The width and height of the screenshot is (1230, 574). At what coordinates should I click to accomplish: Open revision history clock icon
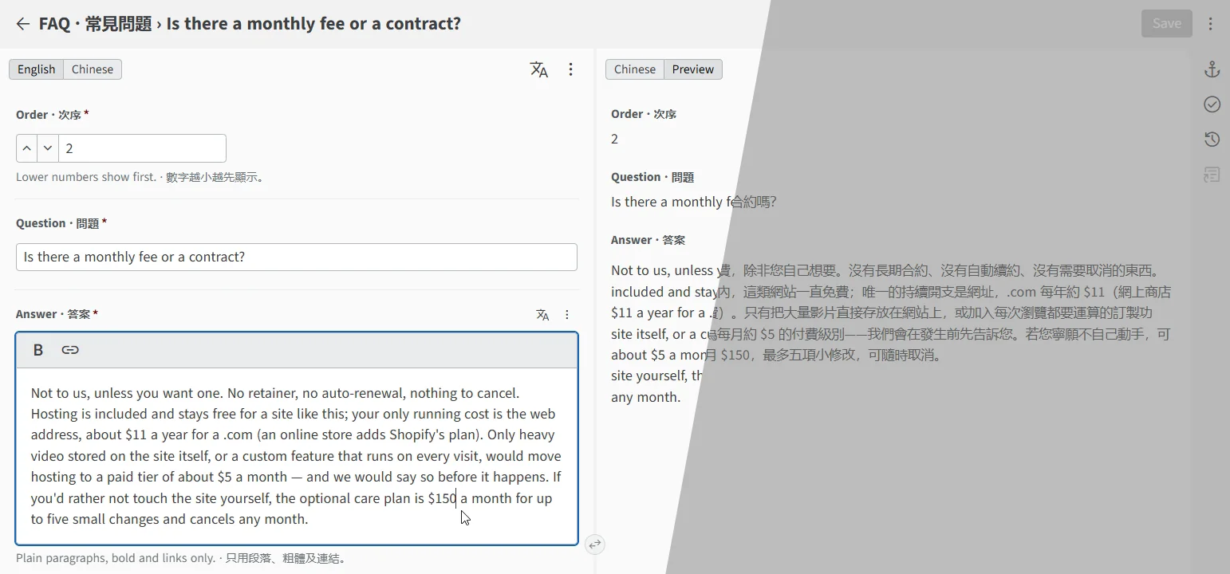(1212, 140)
